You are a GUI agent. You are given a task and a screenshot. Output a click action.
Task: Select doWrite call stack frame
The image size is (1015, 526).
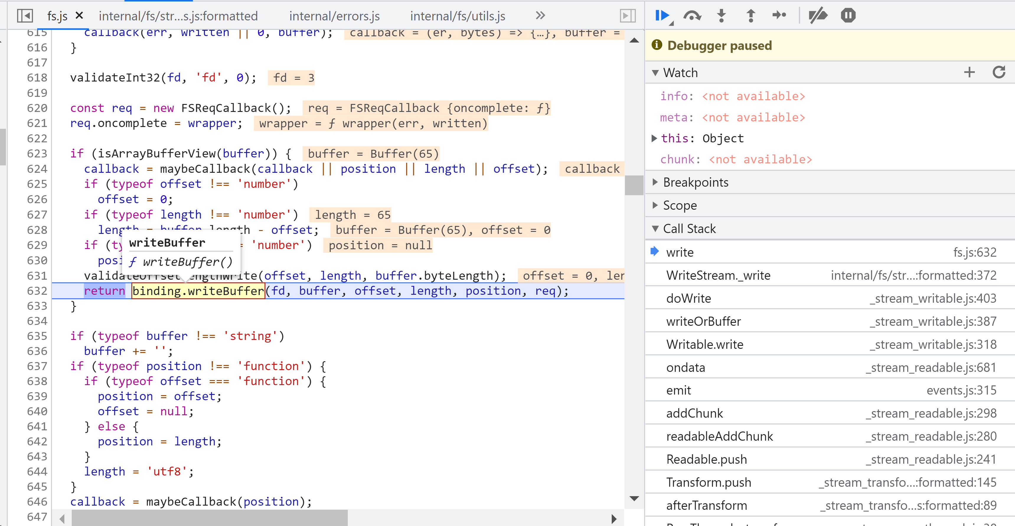[689, 299]
